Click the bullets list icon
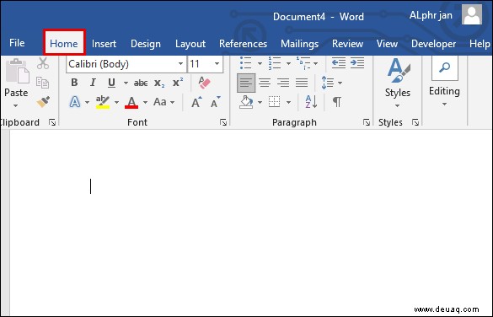Image resolution: width=493 pixels, height=317 pixels. 245,63
